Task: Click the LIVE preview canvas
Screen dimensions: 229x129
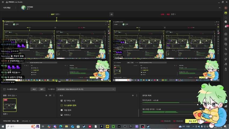Action: point(166,51)
